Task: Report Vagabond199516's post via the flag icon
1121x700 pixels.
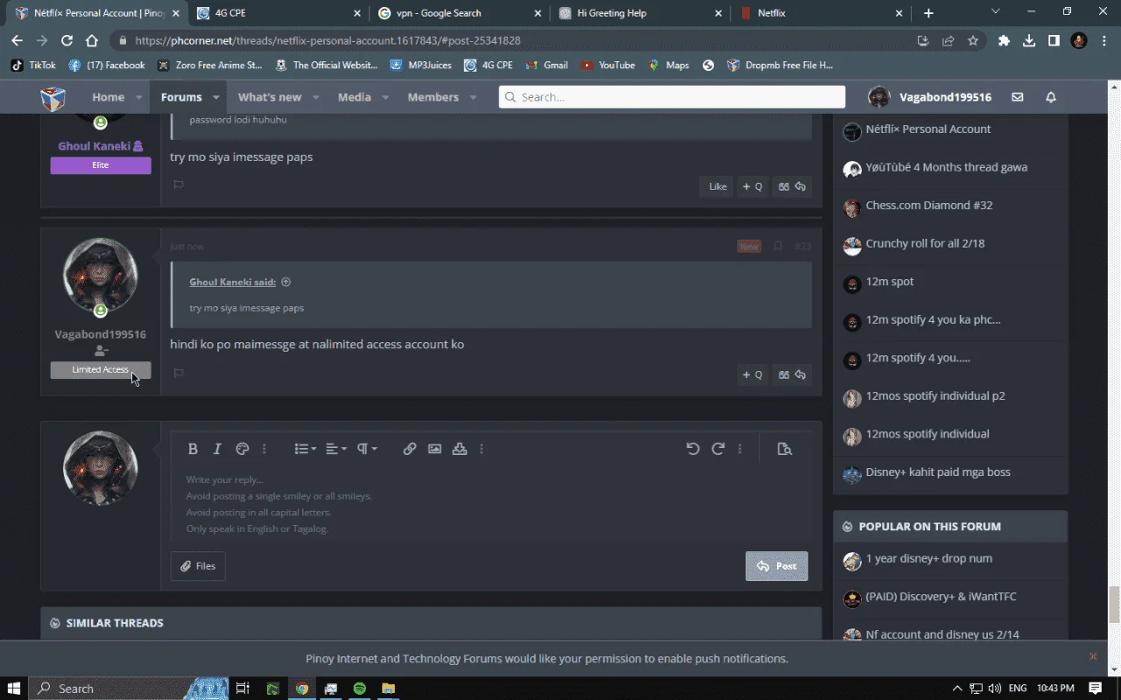Action: pos(179,373)
